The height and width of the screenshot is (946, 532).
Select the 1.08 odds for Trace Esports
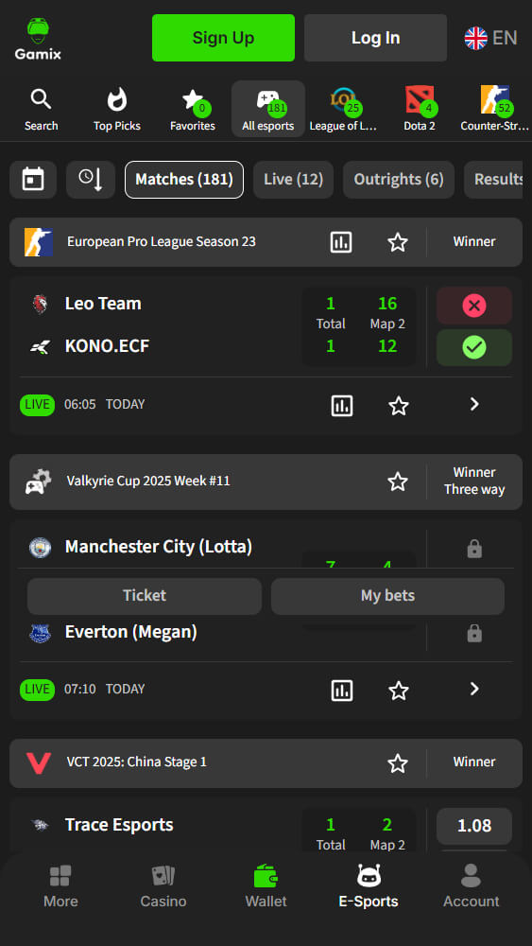tap(474, 826)
